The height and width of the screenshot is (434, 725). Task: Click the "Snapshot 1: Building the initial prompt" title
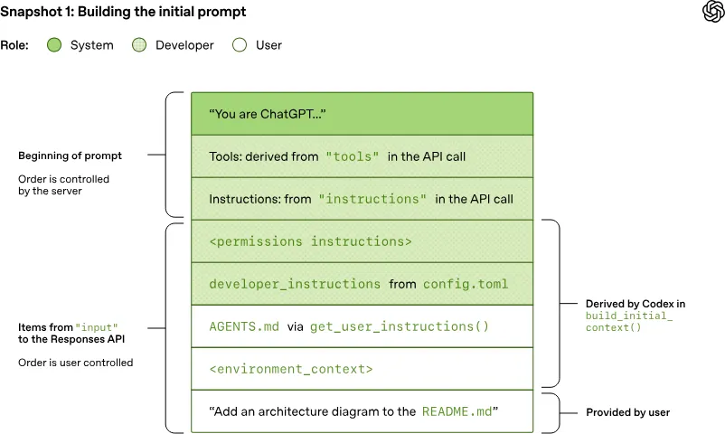[123, 13]
